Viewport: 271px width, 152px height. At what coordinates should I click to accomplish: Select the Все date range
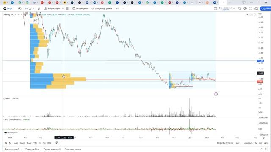click(49, 143)
